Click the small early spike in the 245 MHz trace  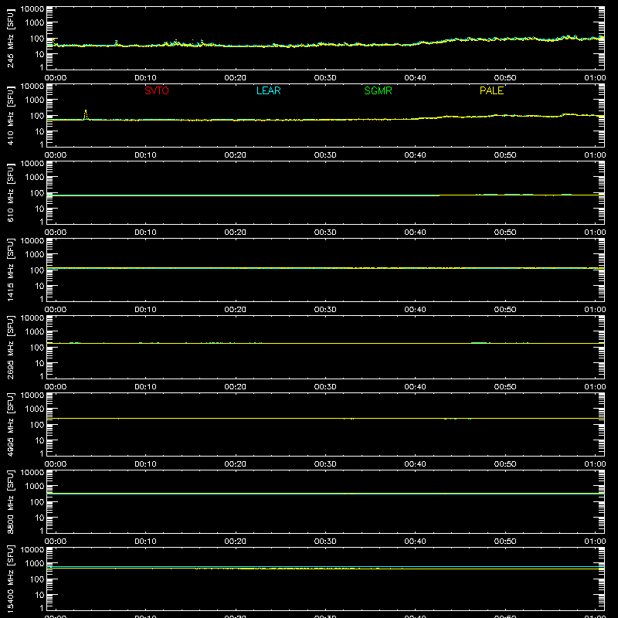pyautogui.click(x=116, y=42)
